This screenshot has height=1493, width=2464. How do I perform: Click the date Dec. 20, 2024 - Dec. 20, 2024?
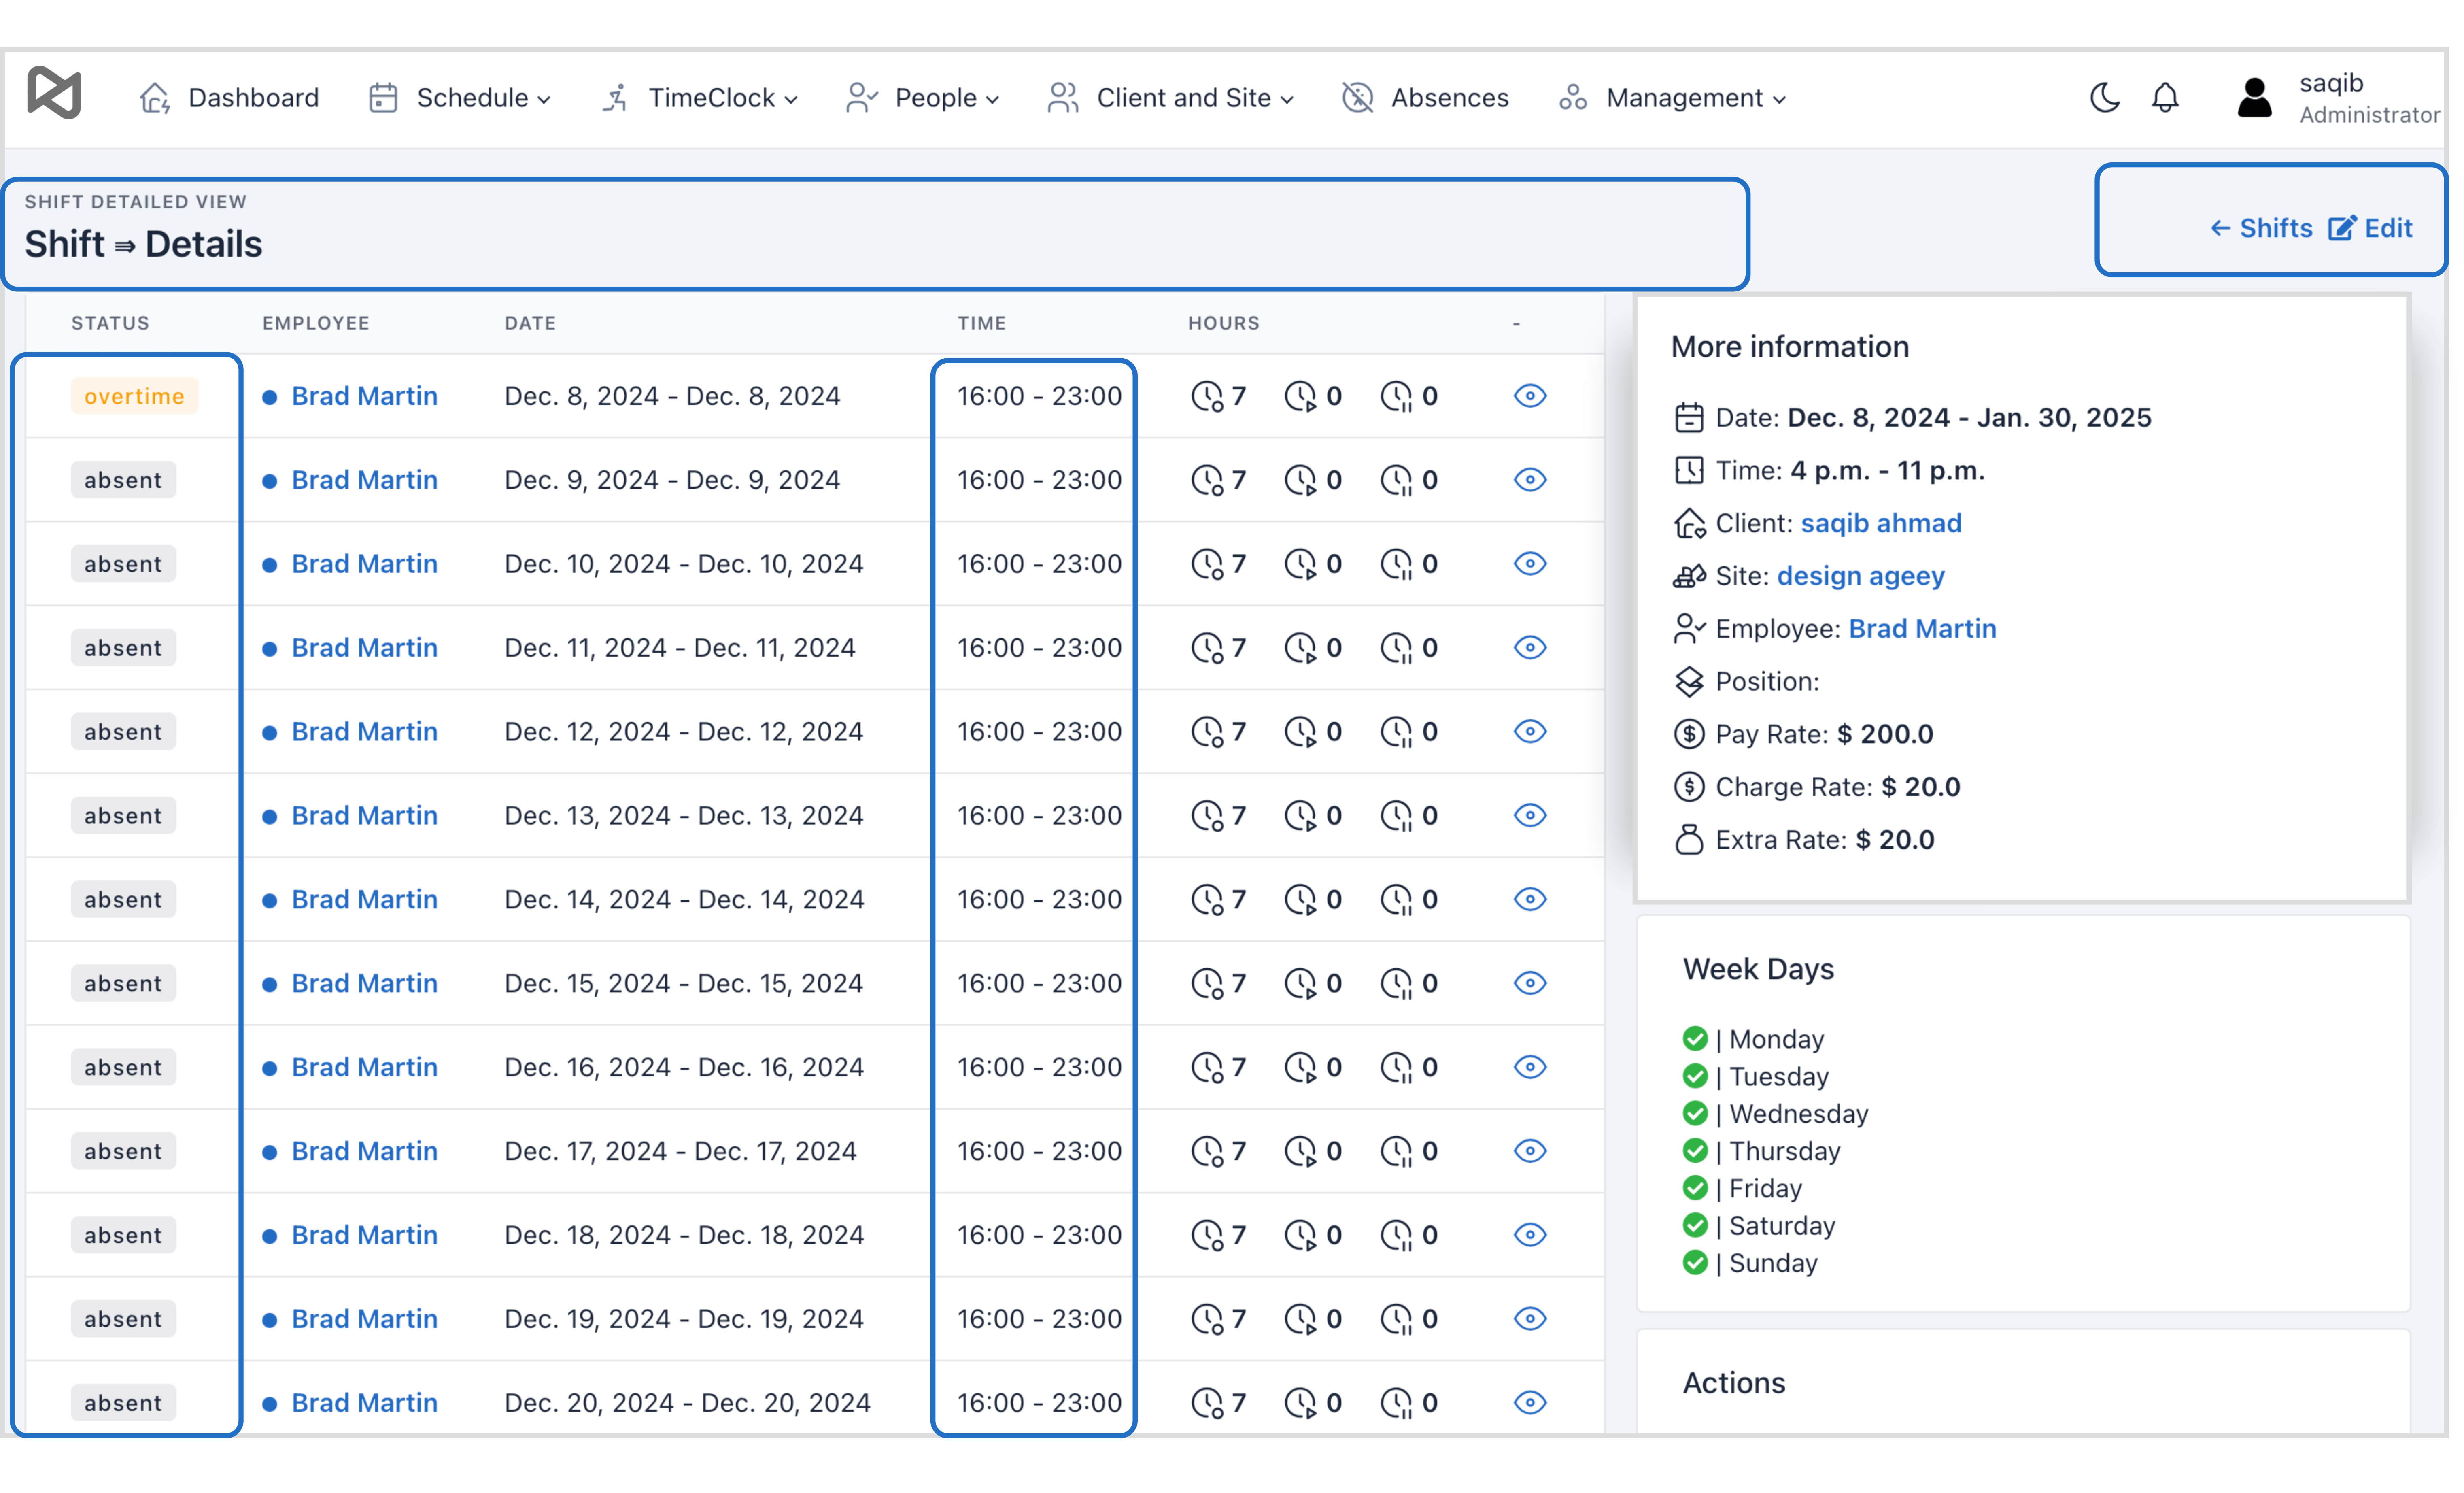[687, 1403]
